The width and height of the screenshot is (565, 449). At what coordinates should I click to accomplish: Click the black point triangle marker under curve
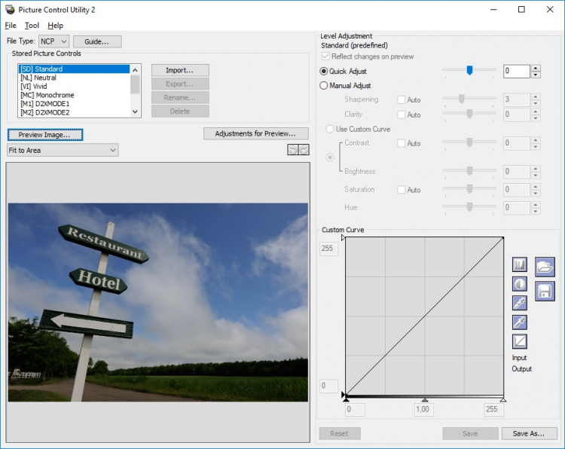click(x=346, y=399)
